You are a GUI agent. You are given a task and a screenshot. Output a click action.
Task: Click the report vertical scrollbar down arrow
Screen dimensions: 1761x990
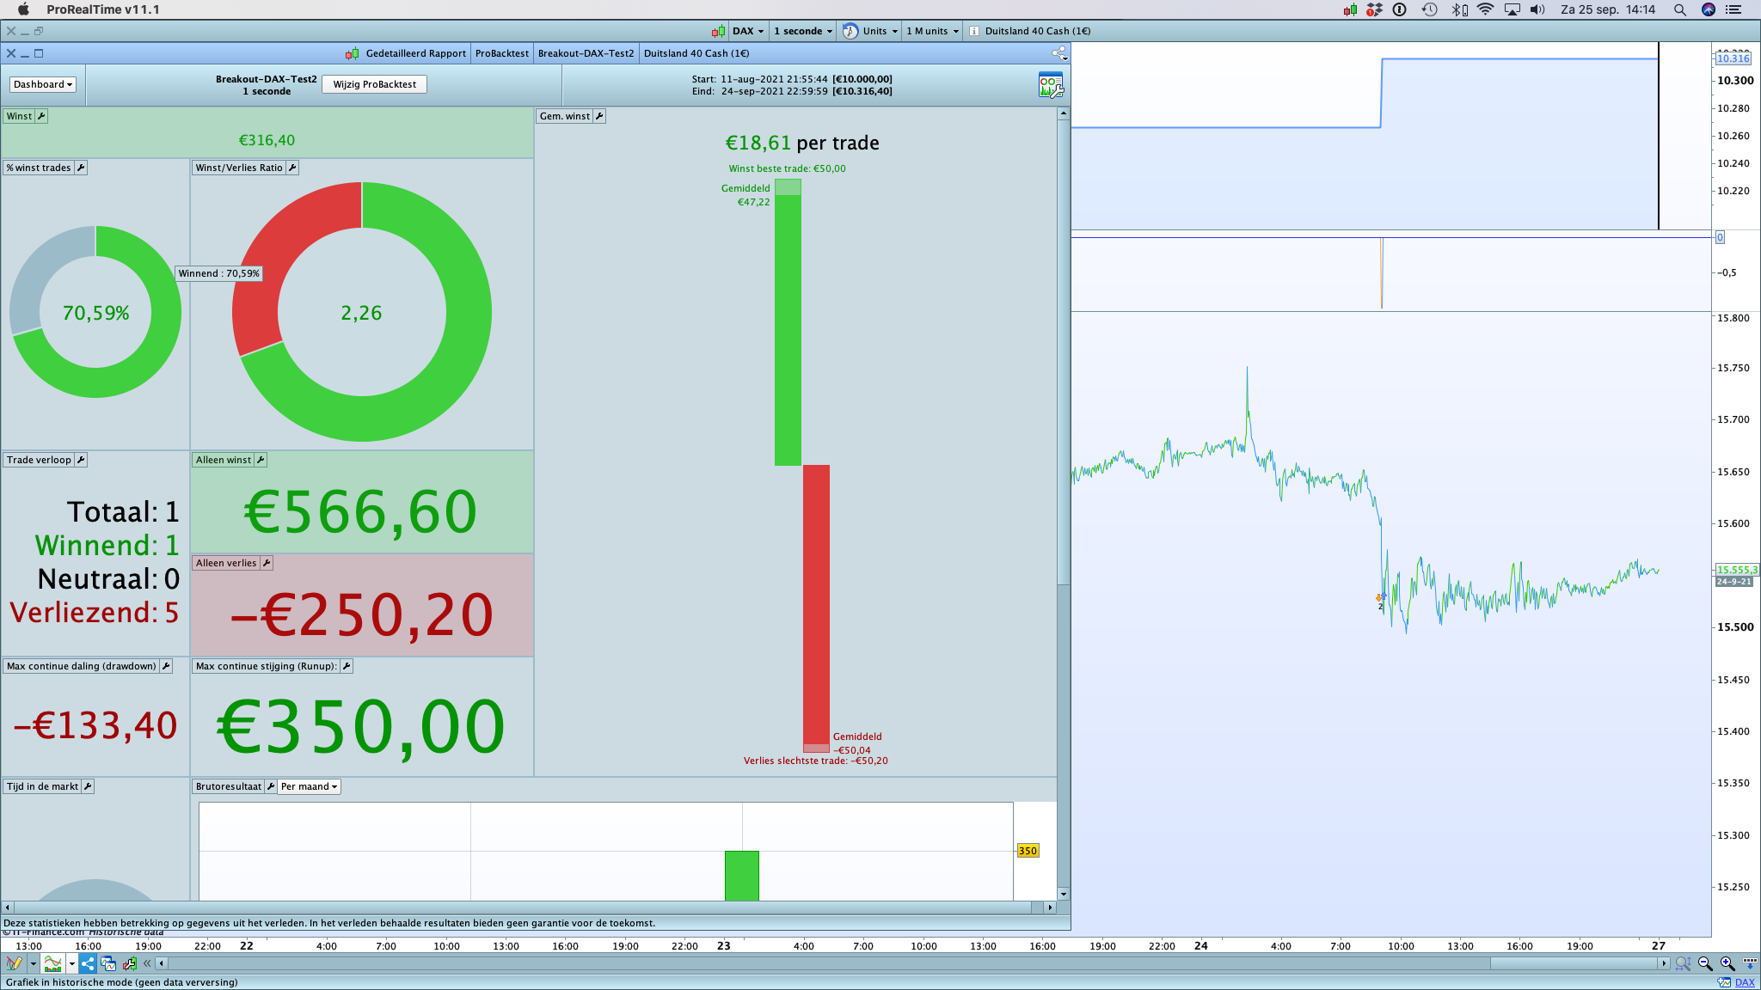[x=1064, y=895]
